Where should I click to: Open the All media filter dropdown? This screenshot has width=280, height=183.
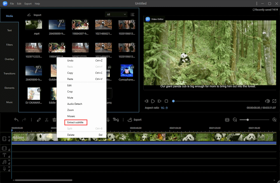click(x=116, y=15)
